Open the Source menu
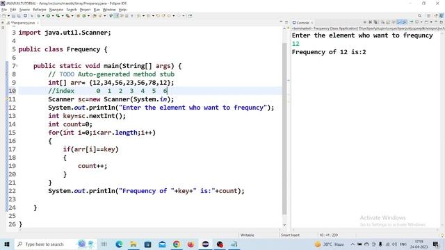 tap(24, 10)
